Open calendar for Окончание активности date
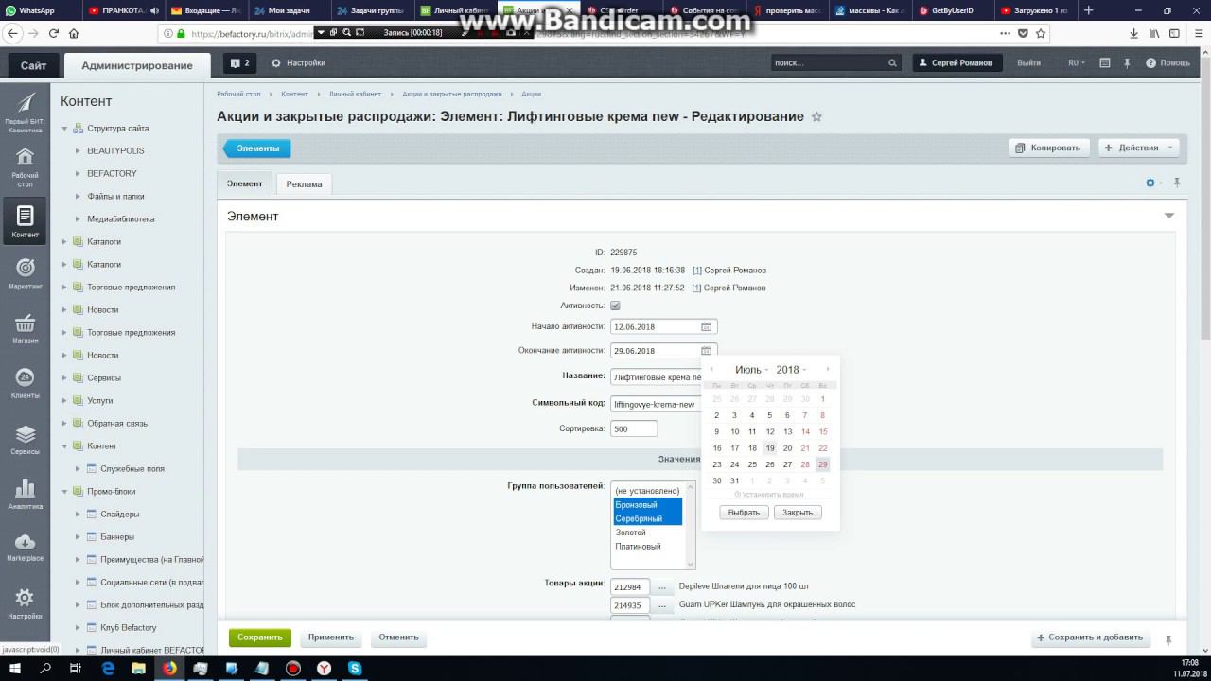The image size is (1211, 681). click(x=706, y=351)
